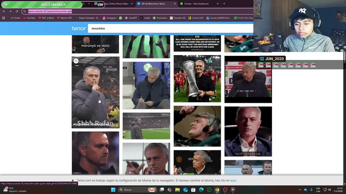Open the YouTube bookmark
Image resolution: width=346 pixels, height=194 pixels.
point(29,18)
